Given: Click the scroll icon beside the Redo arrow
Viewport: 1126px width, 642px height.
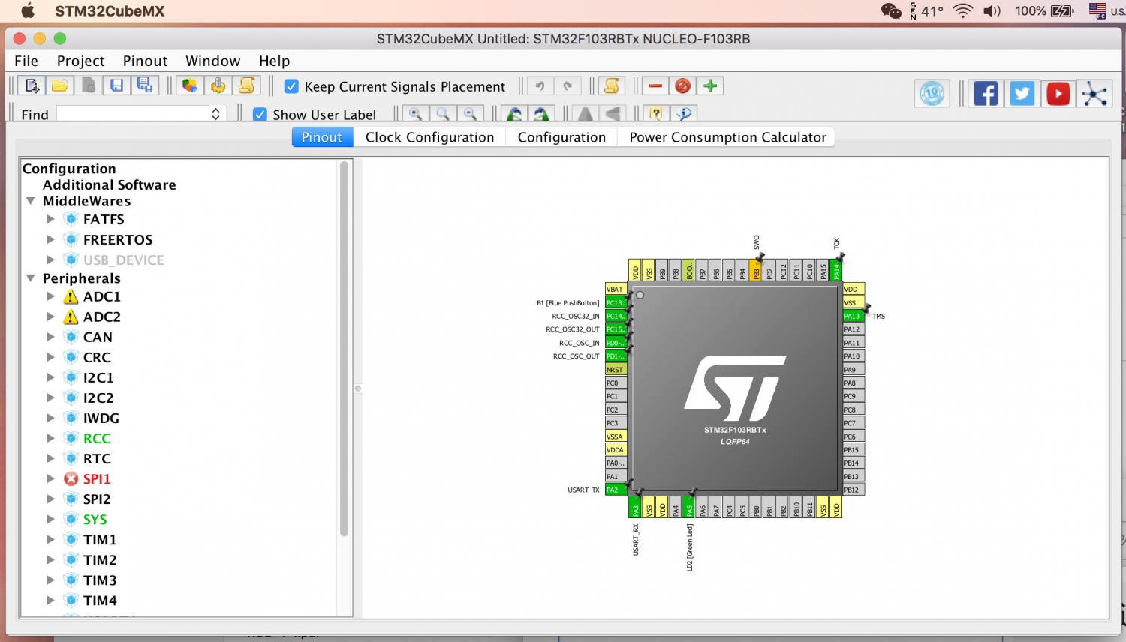Looking at the screenshot, I should tap(612, 85).
